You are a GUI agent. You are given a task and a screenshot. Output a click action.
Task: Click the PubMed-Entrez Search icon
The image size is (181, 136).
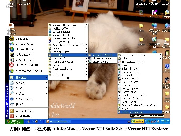(x=119, y=95)
